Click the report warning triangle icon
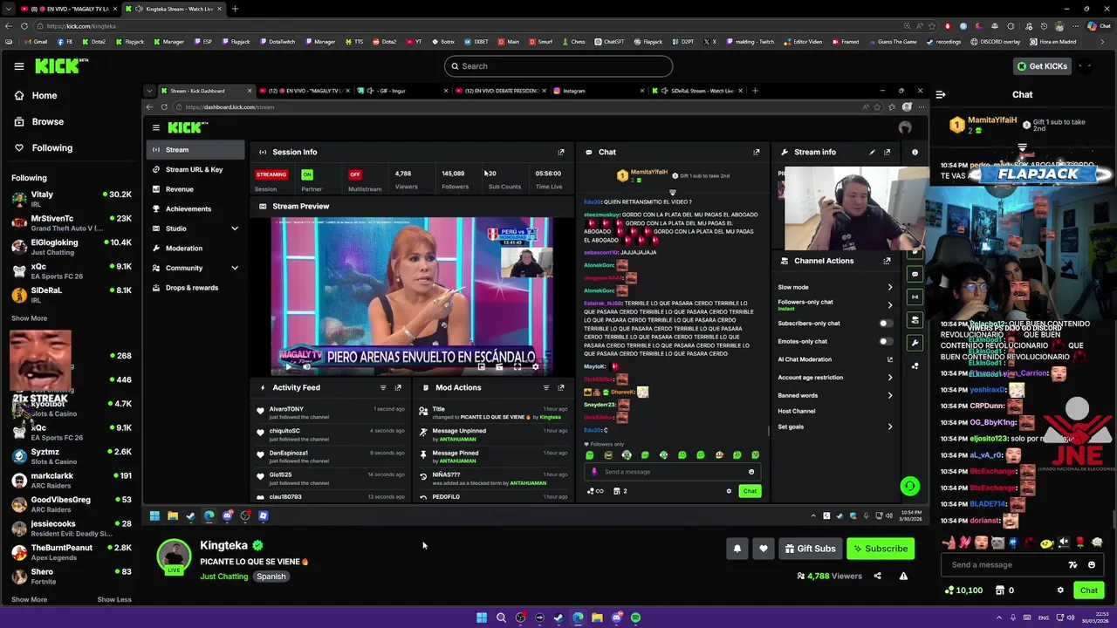The height and width of the screenshot is (628, 1117). [903, 576]
